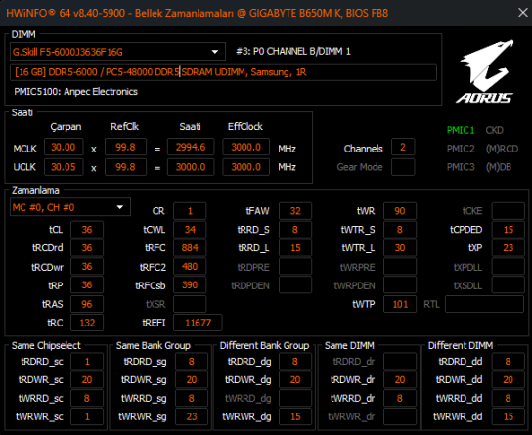Click the tCL value field
532x435 pixels.
tap(87, 230)
